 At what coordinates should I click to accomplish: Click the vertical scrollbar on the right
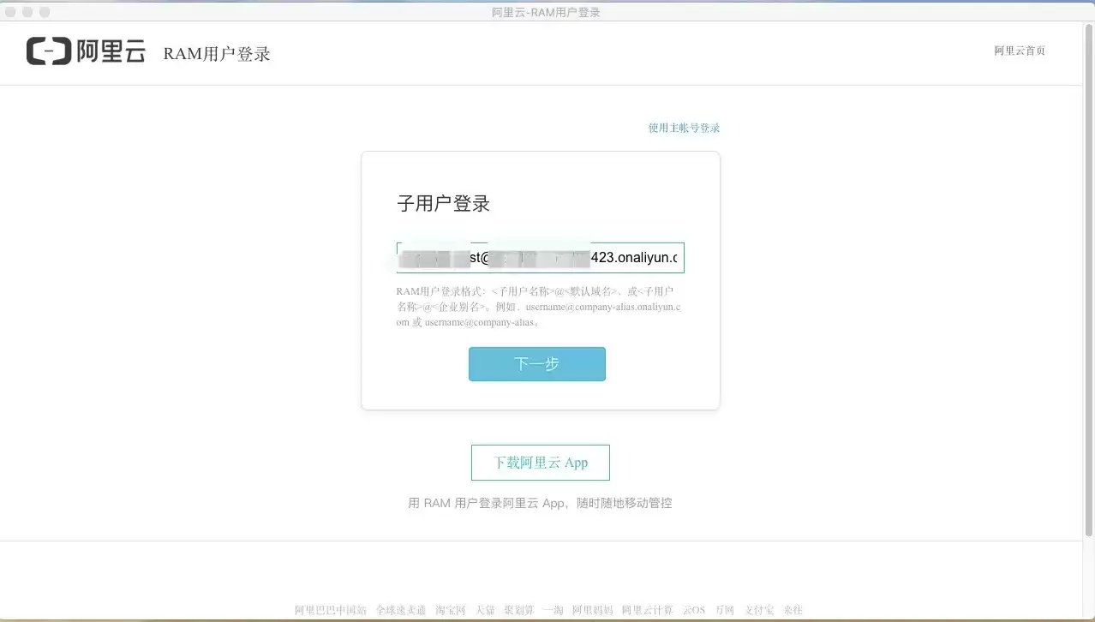(1089, 278)
